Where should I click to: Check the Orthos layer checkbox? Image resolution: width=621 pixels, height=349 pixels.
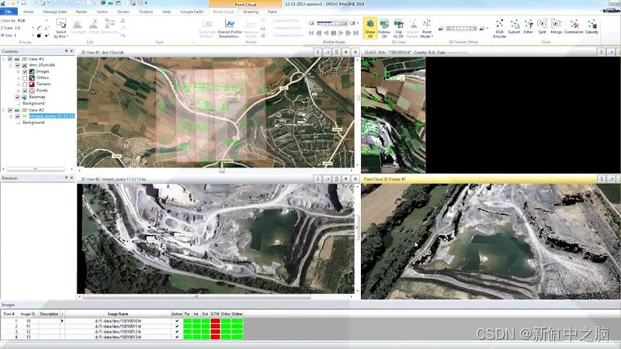25,78
